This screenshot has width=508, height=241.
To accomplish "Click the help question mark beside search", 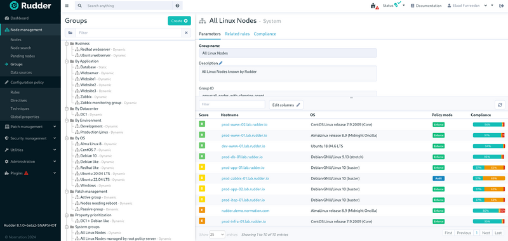I will (177, 6).
